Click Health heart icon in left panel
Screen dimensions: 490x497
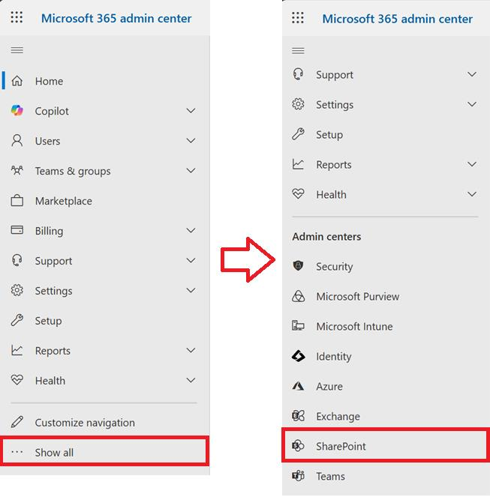[17, 380]
